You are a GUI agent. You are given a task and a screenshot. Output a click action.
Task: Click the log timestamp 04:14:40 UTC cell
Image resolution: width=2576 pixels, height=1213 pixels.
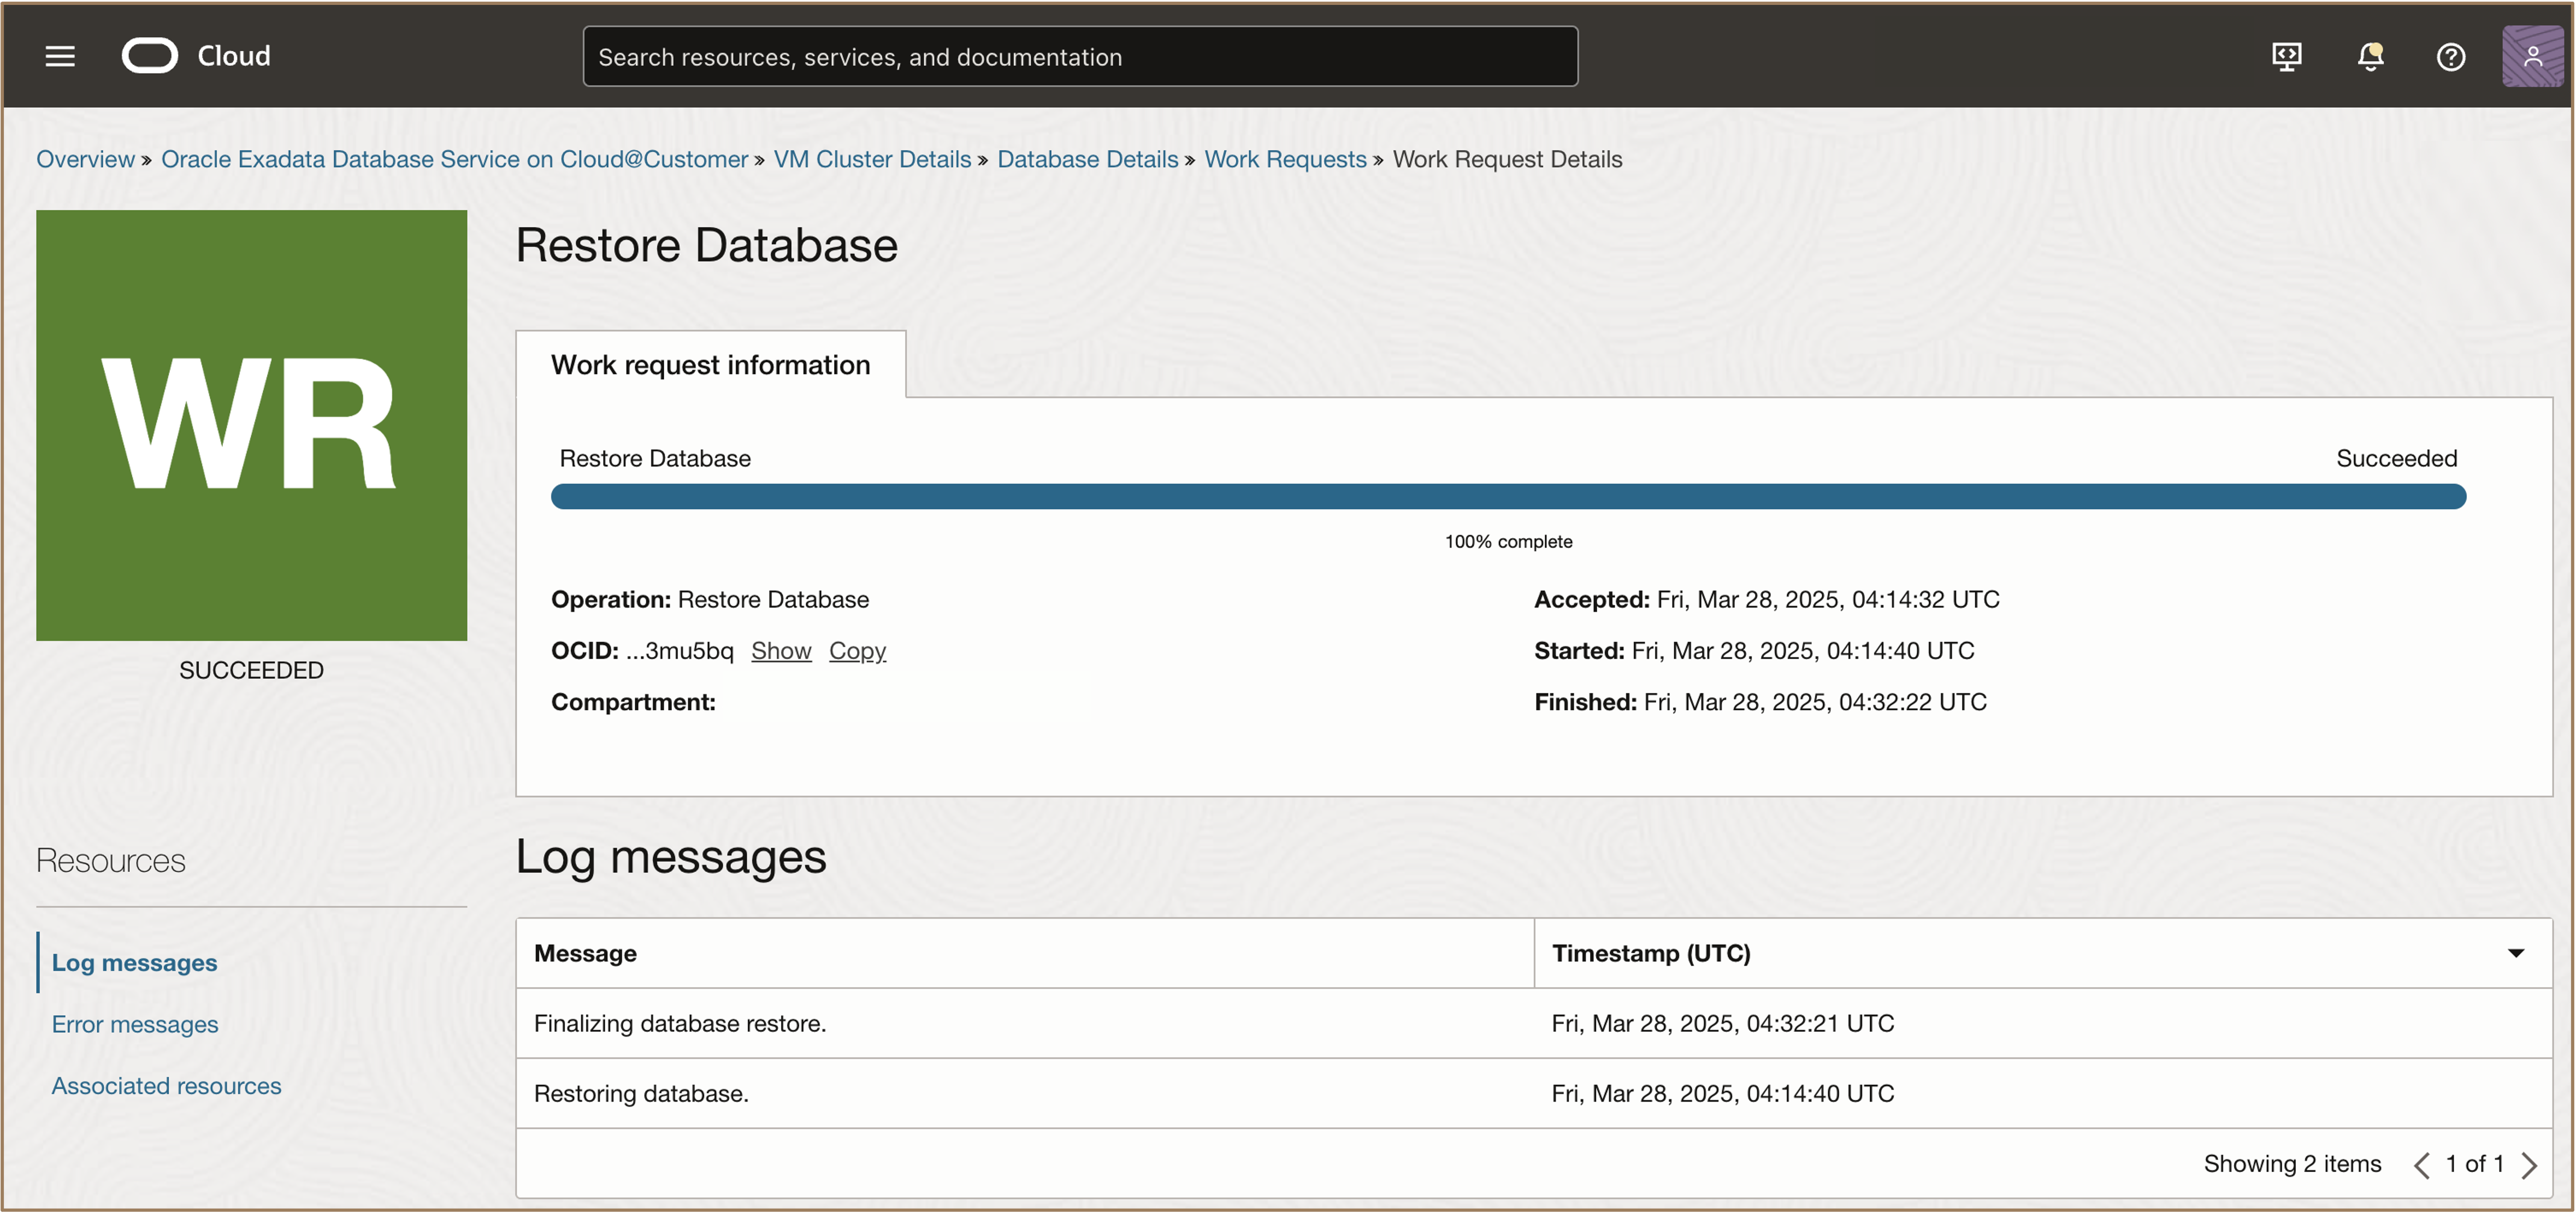(x=1722, y=1093)
